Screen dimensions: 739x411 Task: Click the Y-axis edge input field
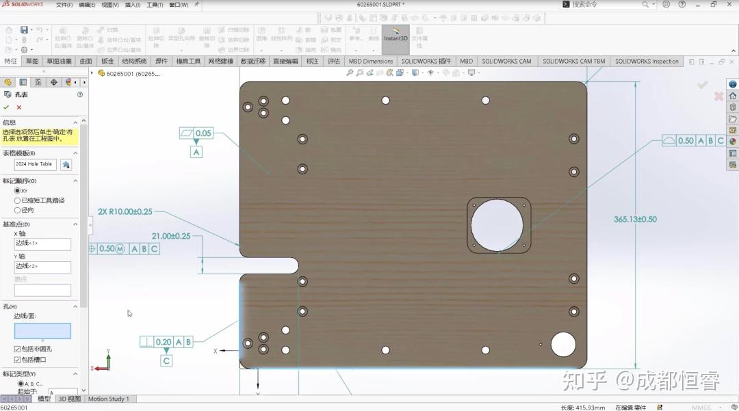[43, 267]
